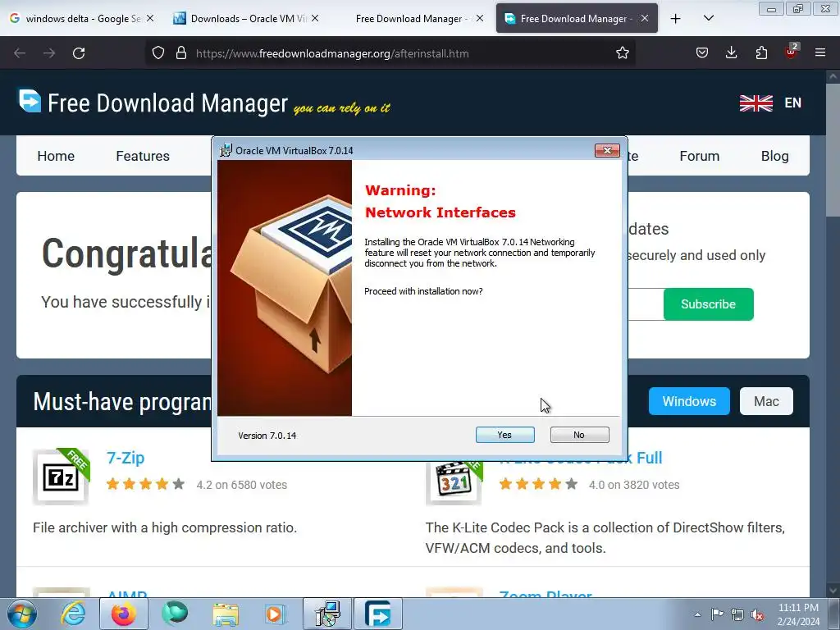Click Yes to proceed with VirtualBox installation
The width and height of the screenshot is (840, 630).
coord(504,435)
